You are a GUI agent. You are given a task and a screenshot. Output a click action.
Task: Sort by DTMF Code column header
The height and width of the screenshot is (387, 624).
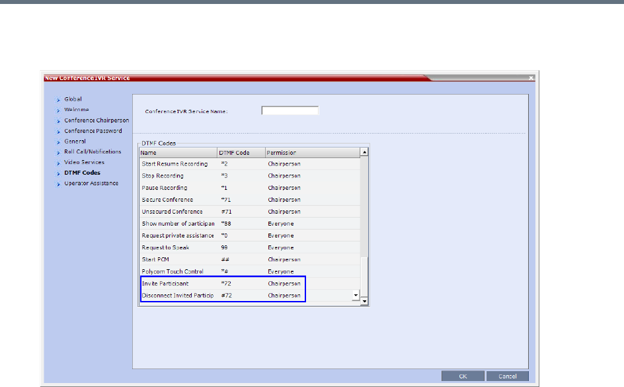pos(241,153)
